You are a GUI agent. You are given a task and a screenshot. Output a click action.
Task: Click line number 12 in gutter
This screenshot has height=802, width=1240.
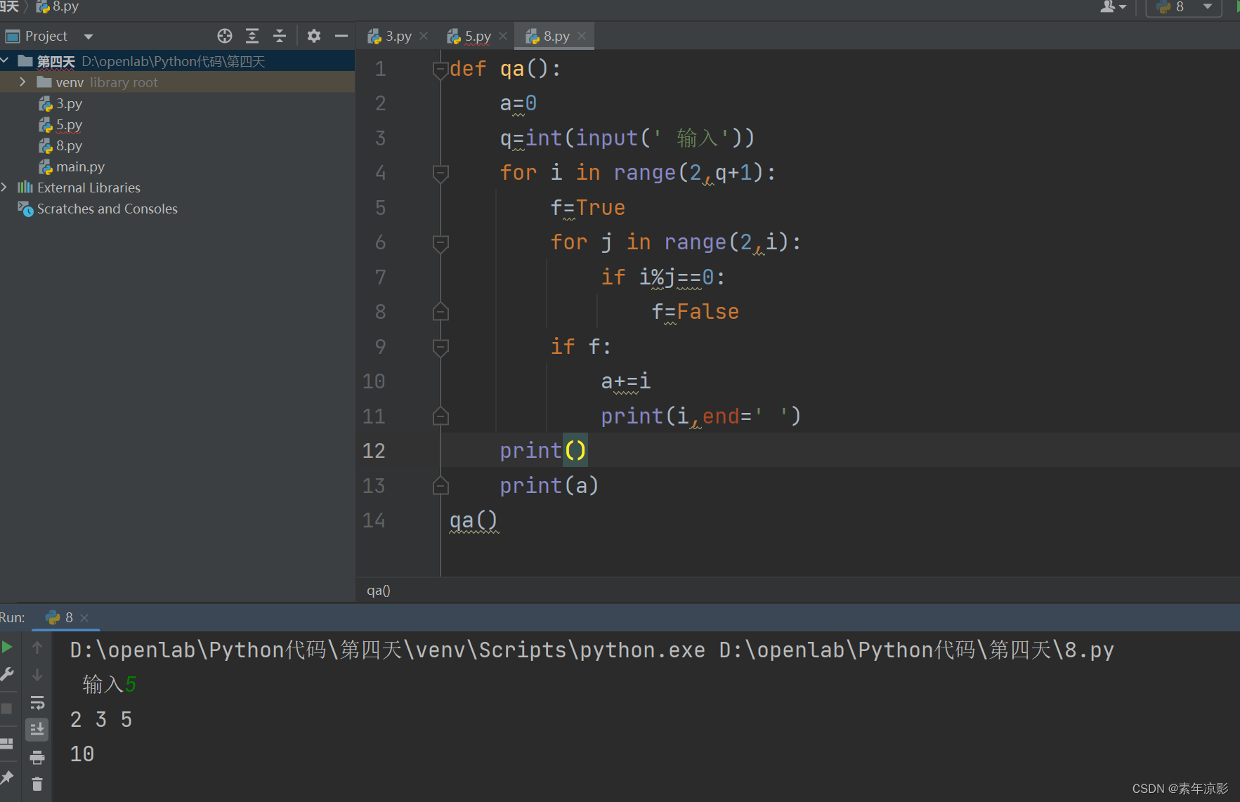point(374,451)
